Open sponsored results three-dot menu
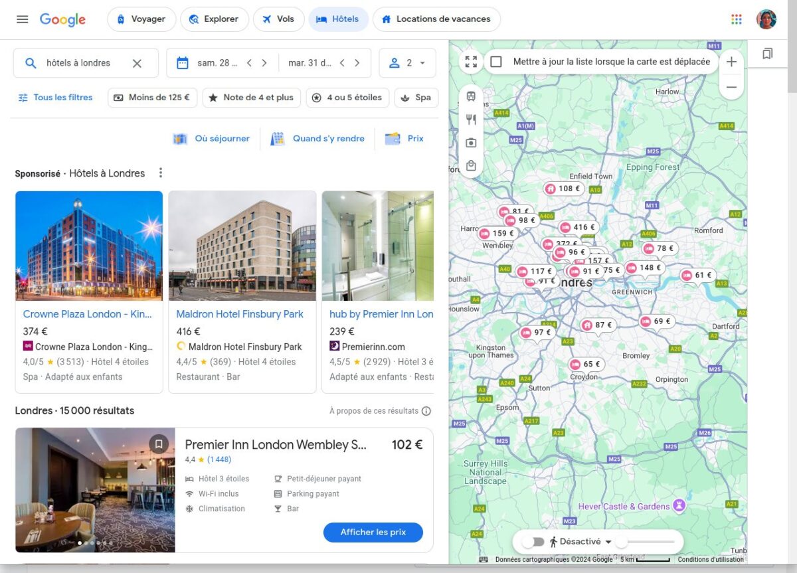 (x=160, y=173)
